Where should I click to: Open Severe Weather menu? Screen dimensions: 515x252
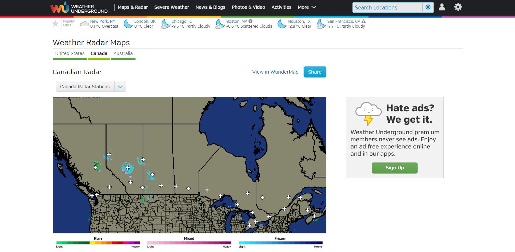pyautogui.click(x=172, y=7)
